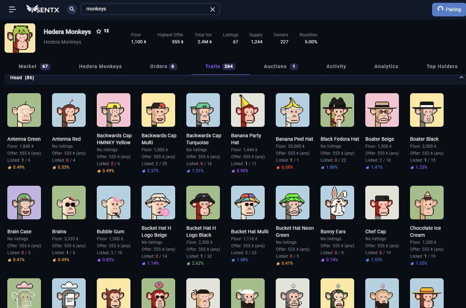The width and height of the screenshot is (466, 308).
Task: Select the Bubble Gum trait thumbnail
Action: 113,202
